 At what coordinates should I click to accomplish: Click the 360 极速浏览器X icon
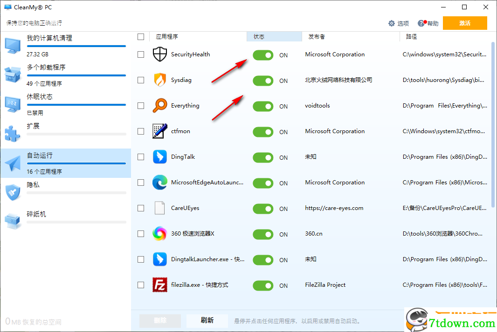(160, 234)
